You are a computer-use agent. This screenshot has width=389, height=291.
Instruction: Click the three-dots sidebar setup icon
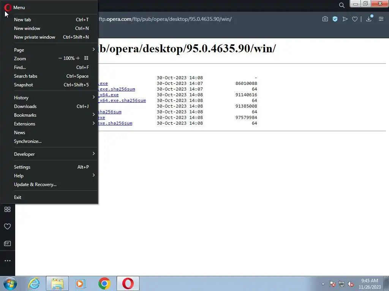(8, 261)
